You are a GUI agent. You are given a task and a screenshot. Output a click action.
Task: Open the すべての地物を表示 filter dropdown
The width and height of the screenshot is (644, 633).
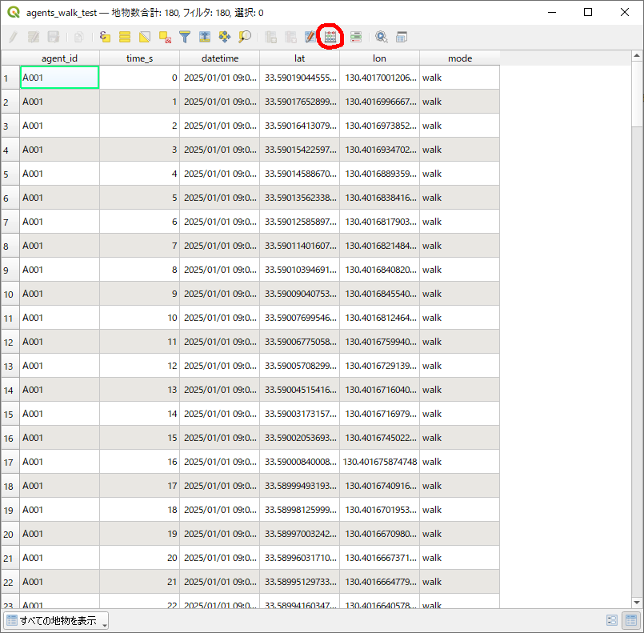coord(56,620)
